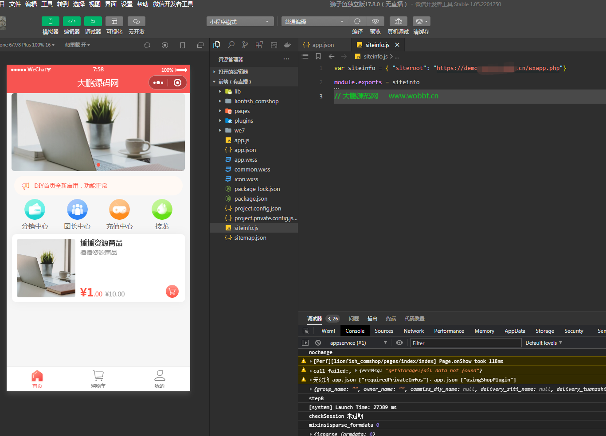
Task: Open the search icon in the sidebar
Action: pos(231,45)
